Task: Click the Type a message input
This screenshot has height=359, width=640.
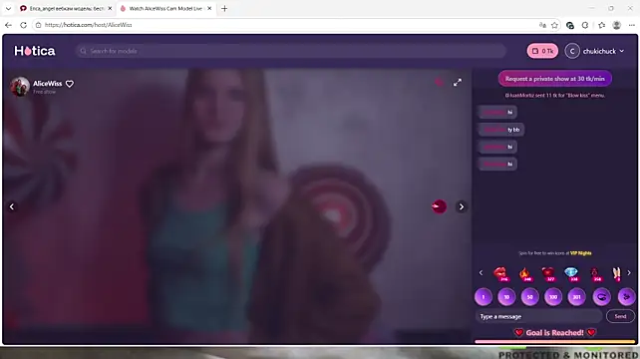Action: tap(538, 316)
